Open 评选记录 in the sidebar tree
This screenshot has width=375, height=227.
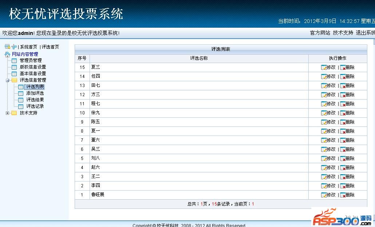tap(35, 106)
